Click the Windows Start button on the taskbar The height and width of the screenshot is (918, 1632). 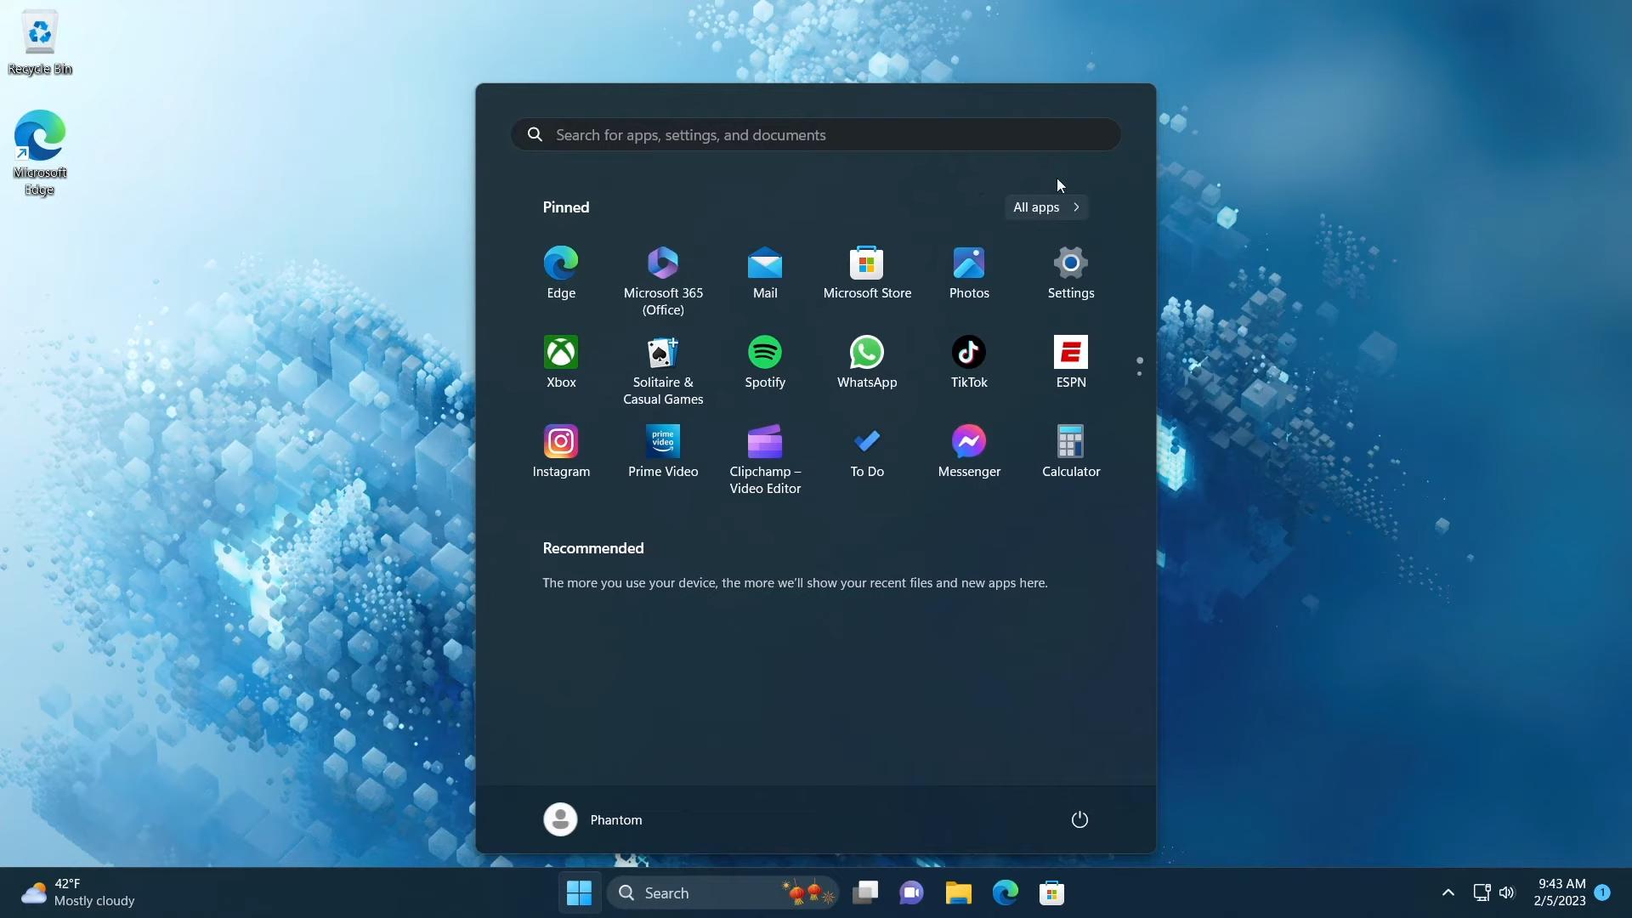[579, 892]
